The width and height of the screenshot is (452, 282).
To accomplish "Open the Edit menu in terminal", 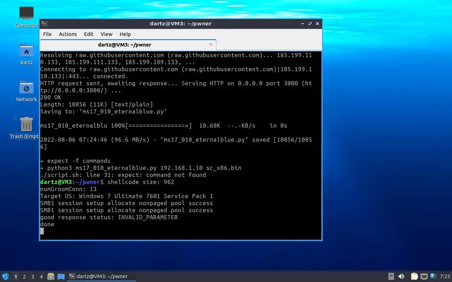I will point(89,34).
